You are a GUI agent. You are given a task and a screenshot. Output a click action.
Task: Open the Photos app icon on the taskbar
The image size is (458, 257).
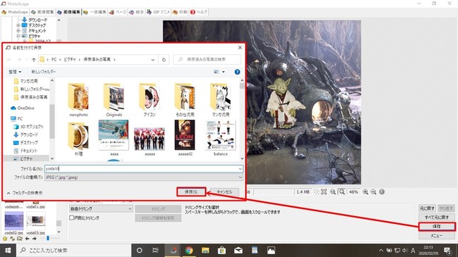(x=271, y=250)
